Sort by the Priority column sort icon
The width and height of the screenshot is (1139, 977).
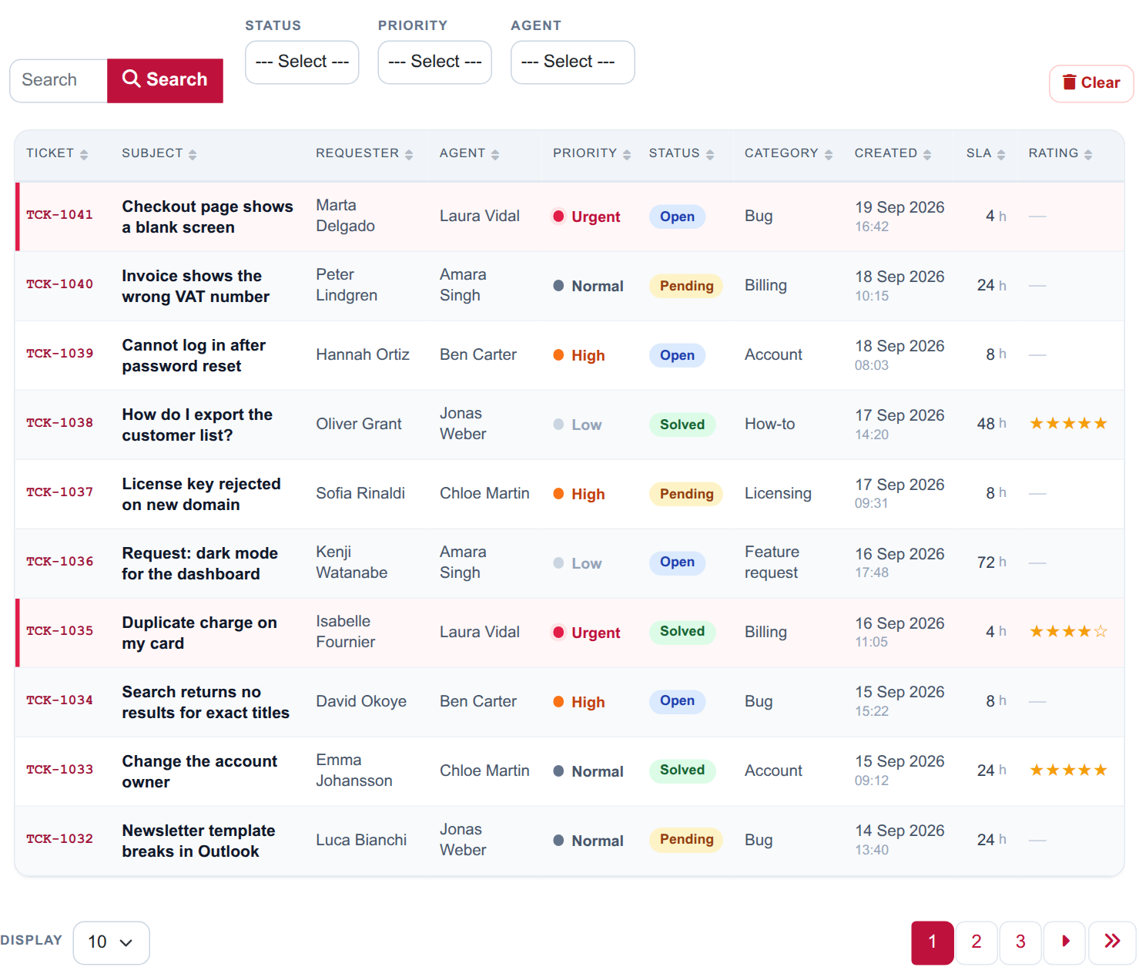[x=627, y=155]
